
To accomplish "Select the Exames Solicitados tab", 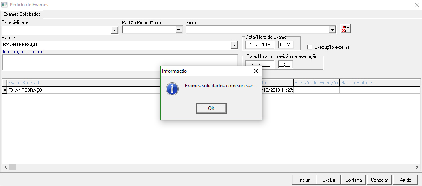I will click(x=22, y=14).
